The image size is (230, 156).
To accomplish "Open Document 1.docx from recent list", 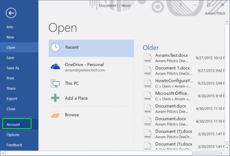I will pyautogui.click(x=184, y=70).
